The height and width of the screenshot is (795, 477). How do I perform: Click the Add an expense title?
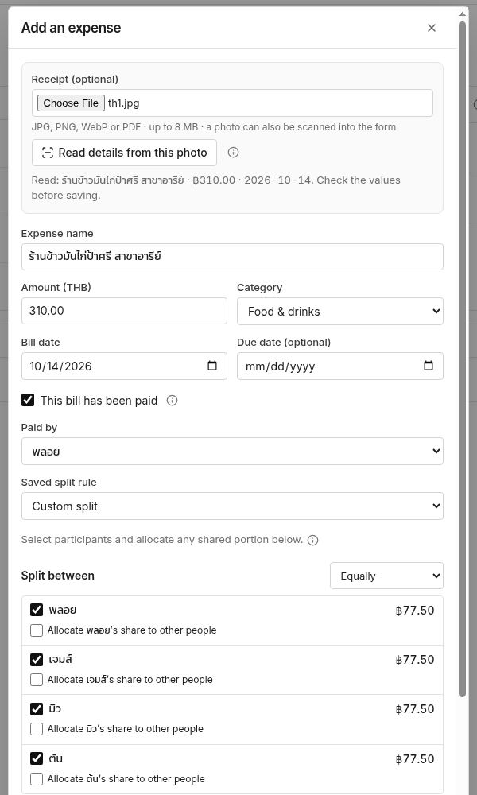tap(71, 28)
